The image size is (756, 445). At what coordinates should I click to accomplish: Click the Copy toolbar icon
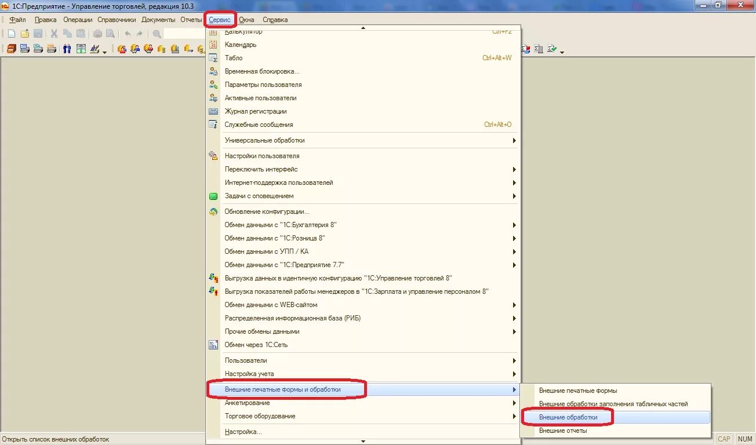coord(67,34)
